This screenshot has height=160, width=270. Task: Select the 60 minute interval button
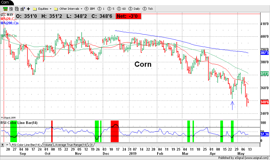tap(121, 9)
